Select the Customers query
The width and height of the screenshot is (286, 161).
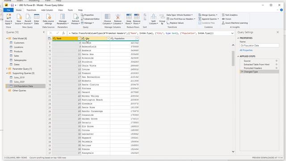tap(19, 43)
